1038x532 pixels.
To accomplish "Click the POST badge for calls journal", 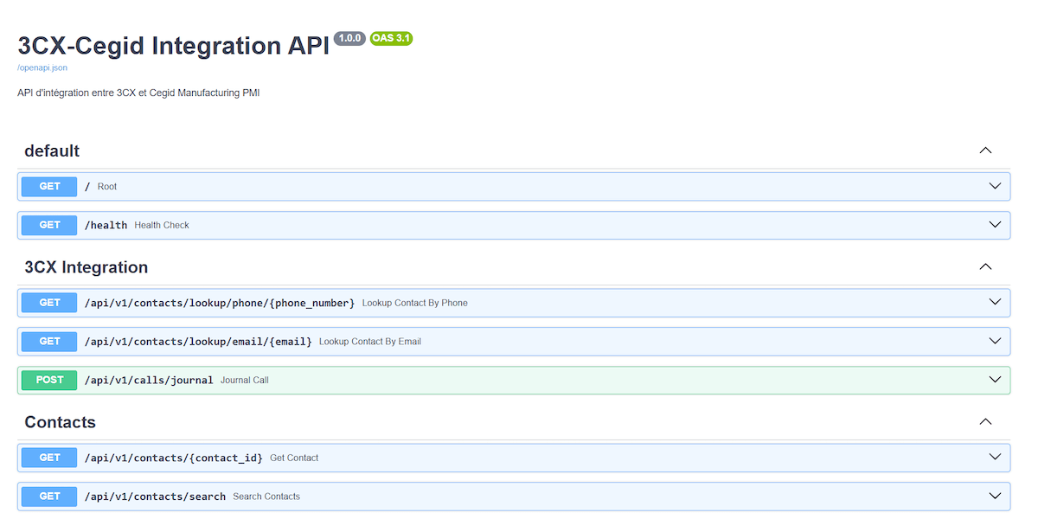I will point(49,380).
